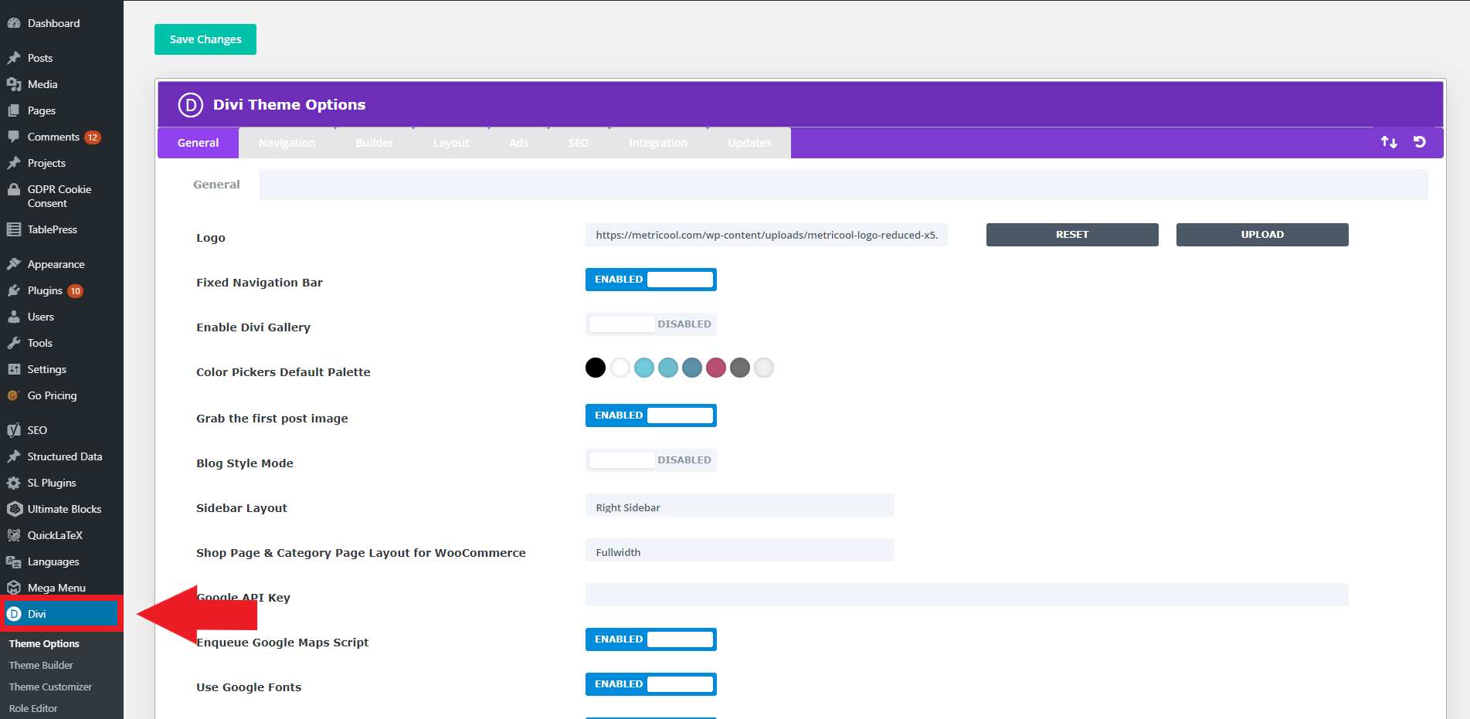Screen dimensions: 1470x719
Task: Click the Divi D icon in sidebar
Action: (14, 614)
